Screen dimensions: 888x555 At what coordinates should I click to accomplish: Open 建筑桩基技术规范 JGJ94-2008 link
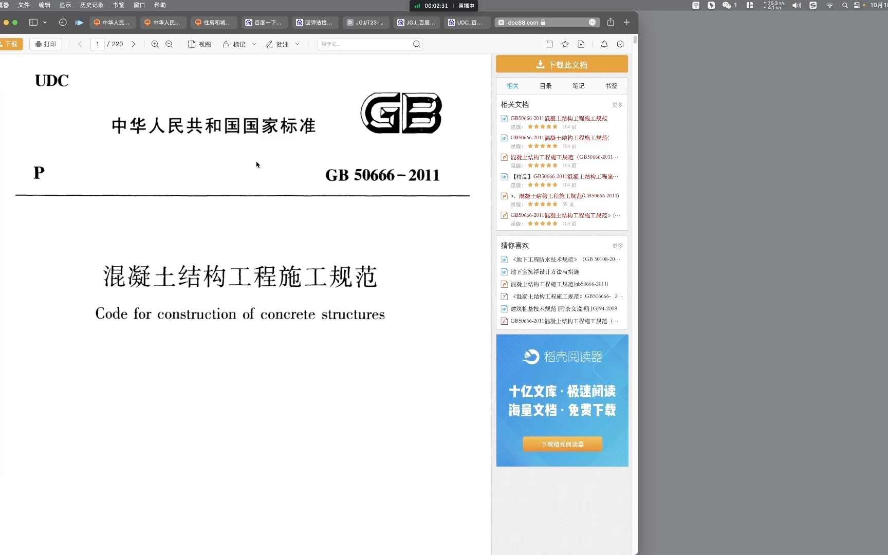click(563, 309)
